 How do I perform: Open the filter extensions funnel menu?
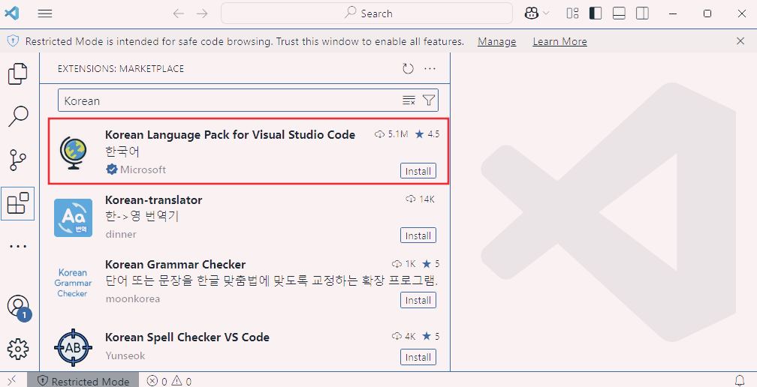[x=429, y=100]
